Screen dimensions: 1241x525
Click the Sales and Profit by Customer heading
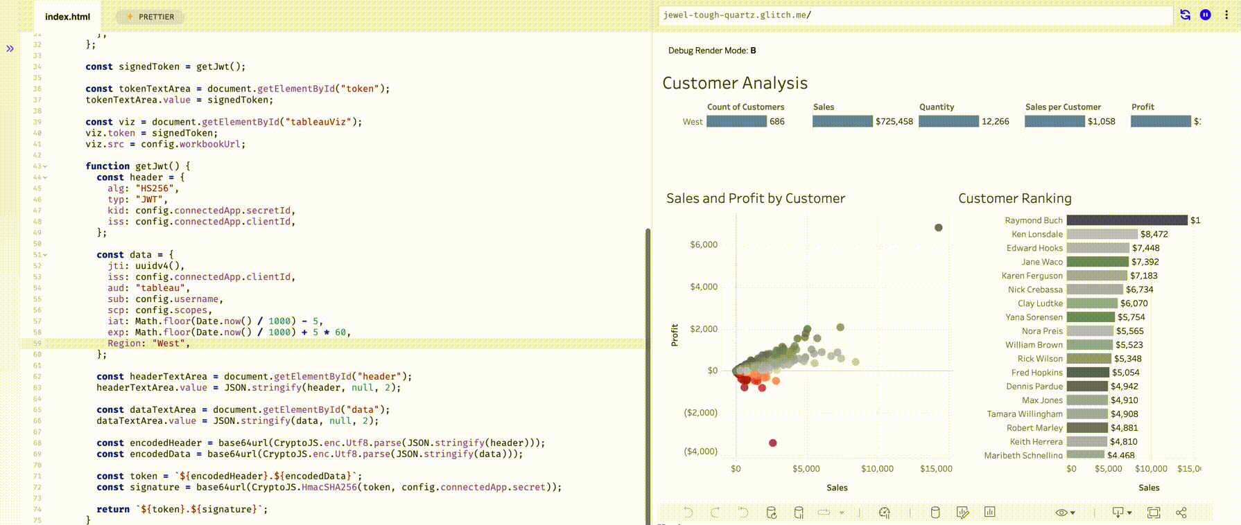(x=756, y=198)
